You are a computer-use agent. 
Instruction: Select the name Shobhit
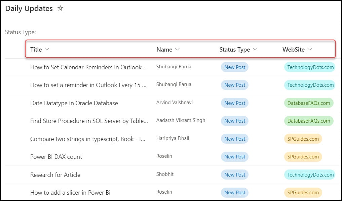click(x=165, y=174)
